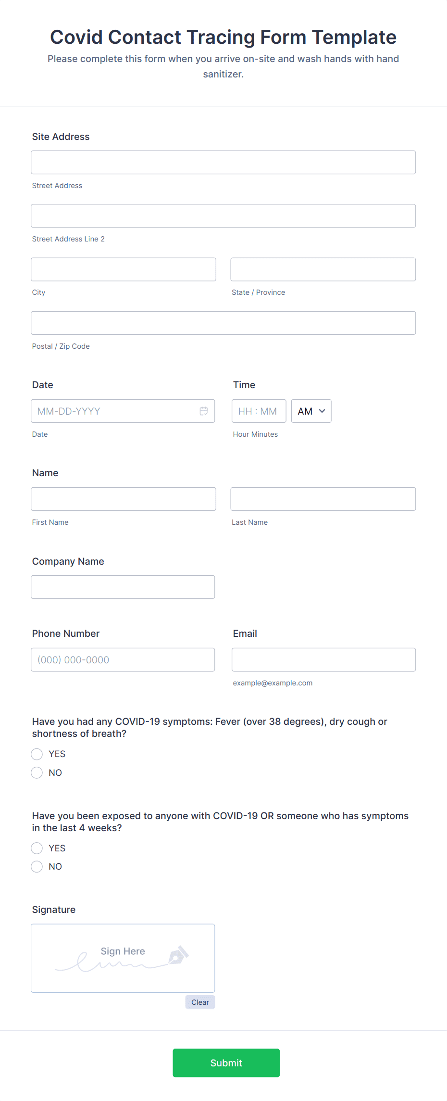The height and width of the screenshot is (1101, 447).
Task: Select NO for COVID-19 symptoms question
Action: coord(37,773)
